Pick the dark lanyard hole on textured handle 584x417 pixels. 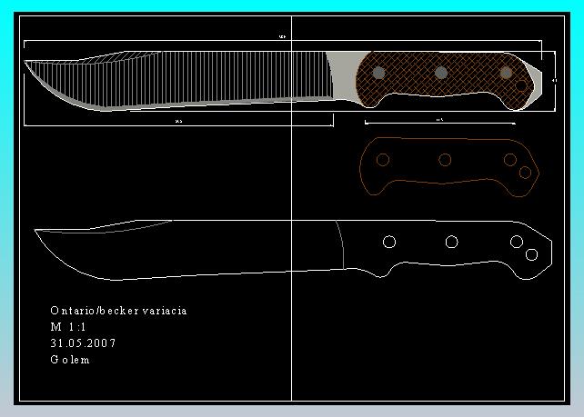(x=521, y=85)
